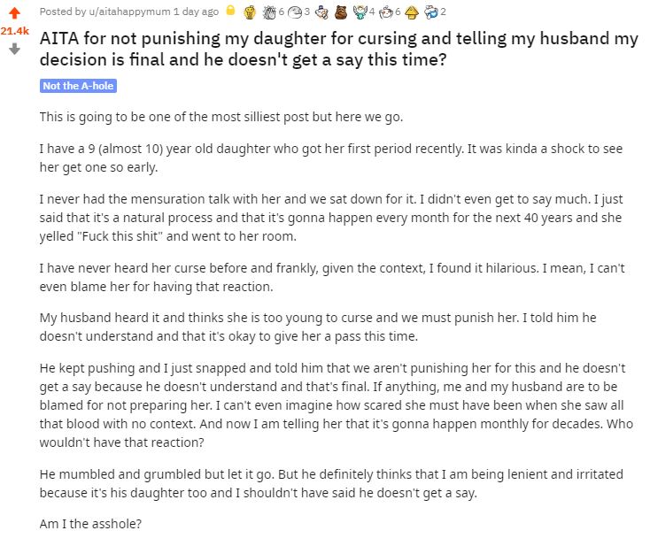Downvote the post with the gray arrow
This screenshot has height=546, width=650.
(x=14, y=50)
